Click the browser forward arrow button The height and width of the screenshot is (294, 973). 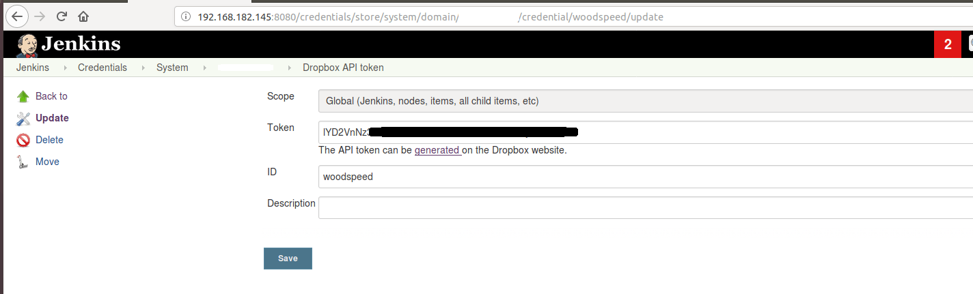click(40, 16)
